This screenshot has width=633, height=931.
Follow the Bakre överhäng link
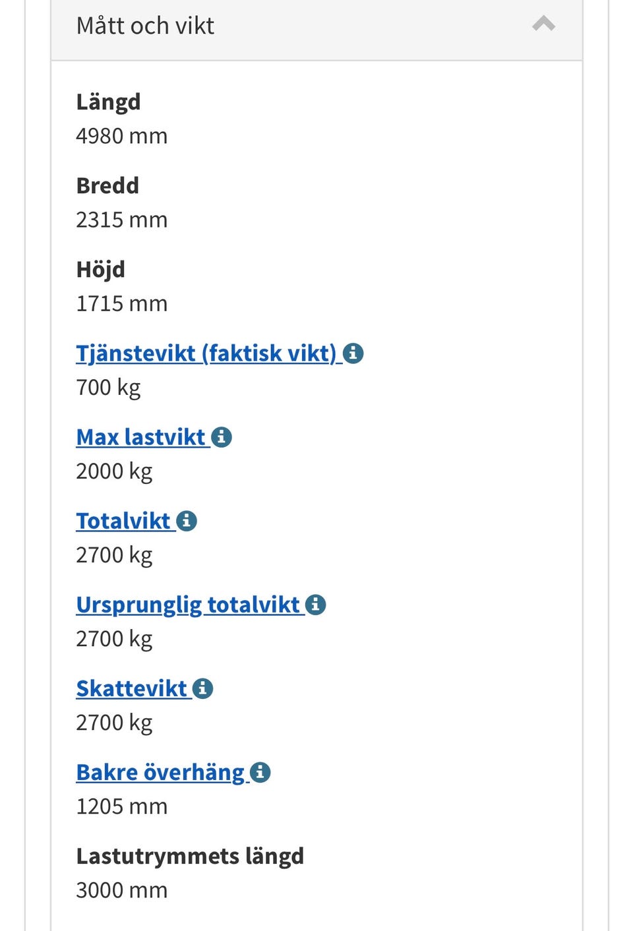click(x=160, y=772)
